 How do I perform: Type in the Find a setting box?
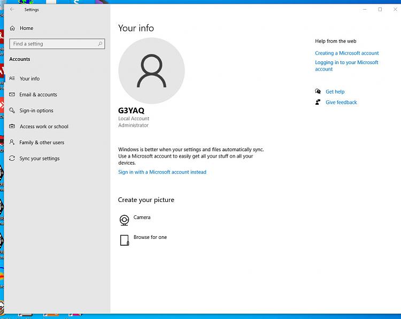click(x=53, y=44)
